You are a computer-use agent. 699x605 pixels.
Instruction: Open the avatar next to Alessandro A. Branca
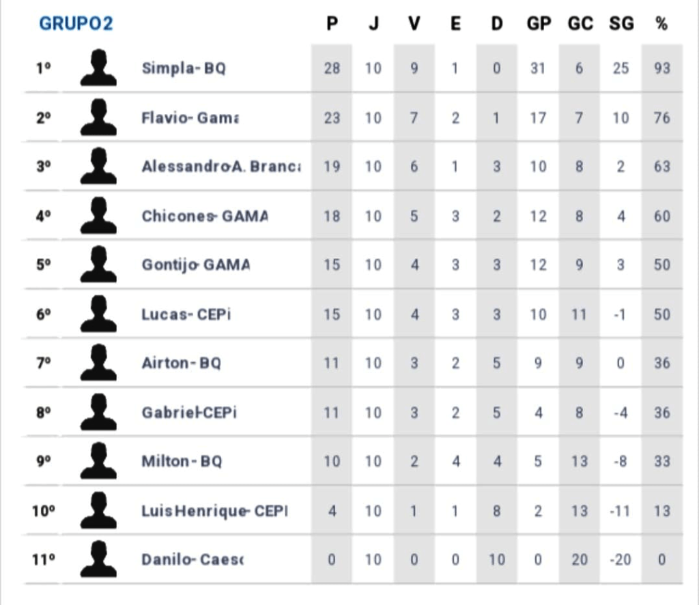click(98, 166)
